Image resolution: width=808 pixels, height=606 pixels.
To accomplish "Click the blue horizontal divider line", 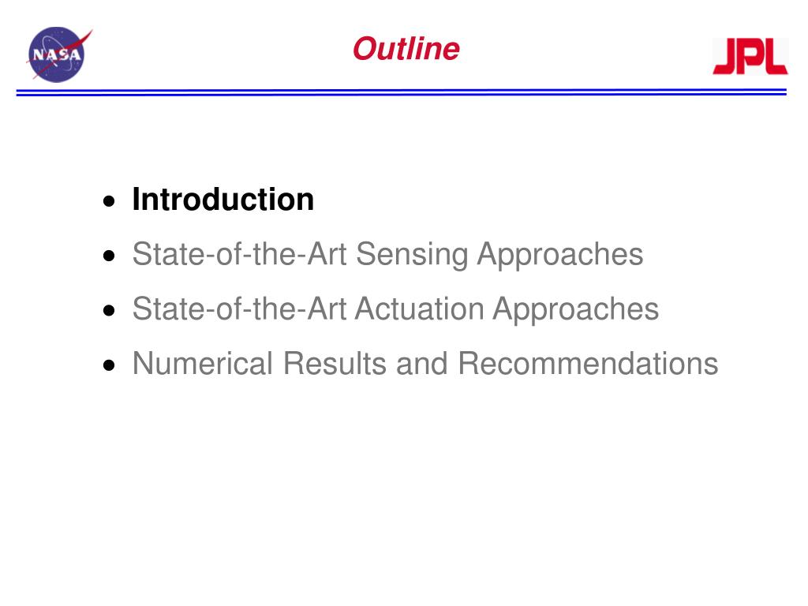I will [x=402, y=92].
